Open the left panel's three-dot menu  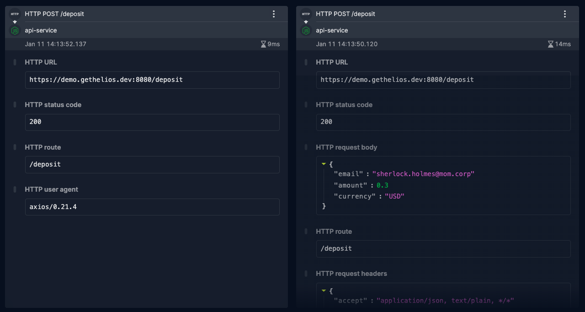click(x=274, y=14)
